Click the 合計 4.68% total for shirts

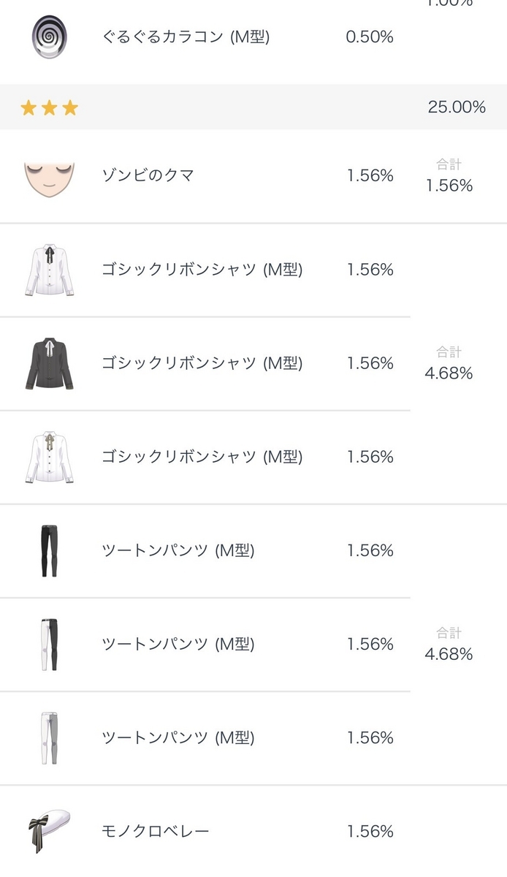coord(449,364)
